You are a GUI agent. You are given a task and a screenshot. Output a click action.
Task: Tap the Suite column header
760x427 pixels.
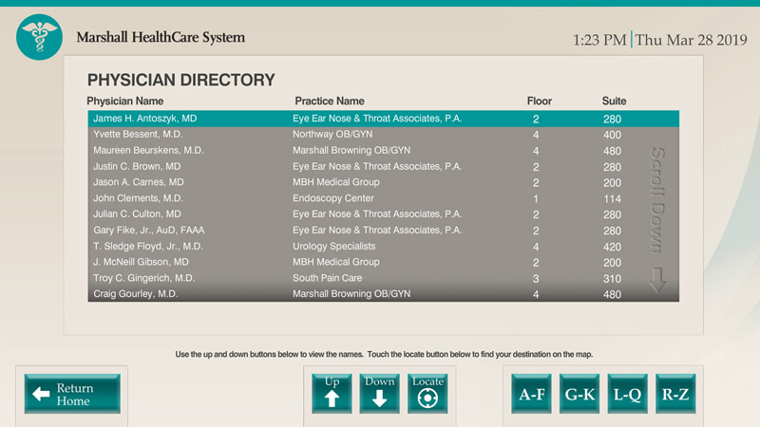(614, 102)
